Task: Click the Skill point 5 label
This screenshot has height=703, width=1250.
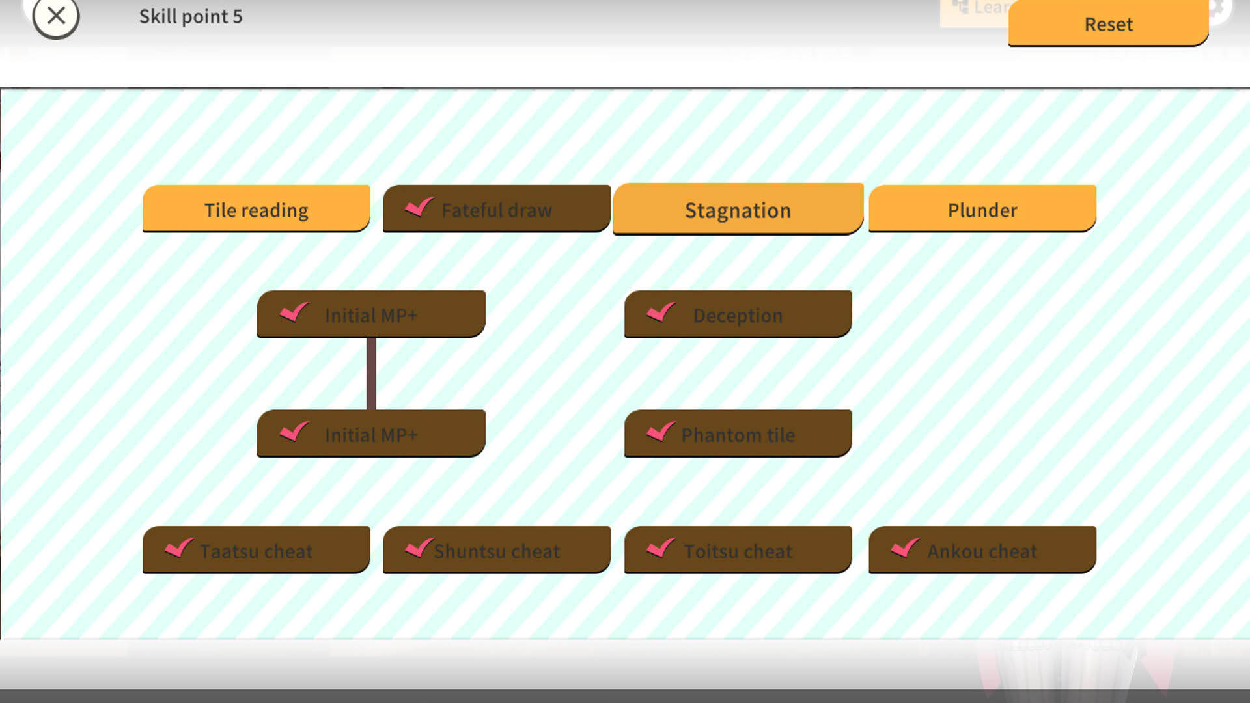Action: point(191,16)
